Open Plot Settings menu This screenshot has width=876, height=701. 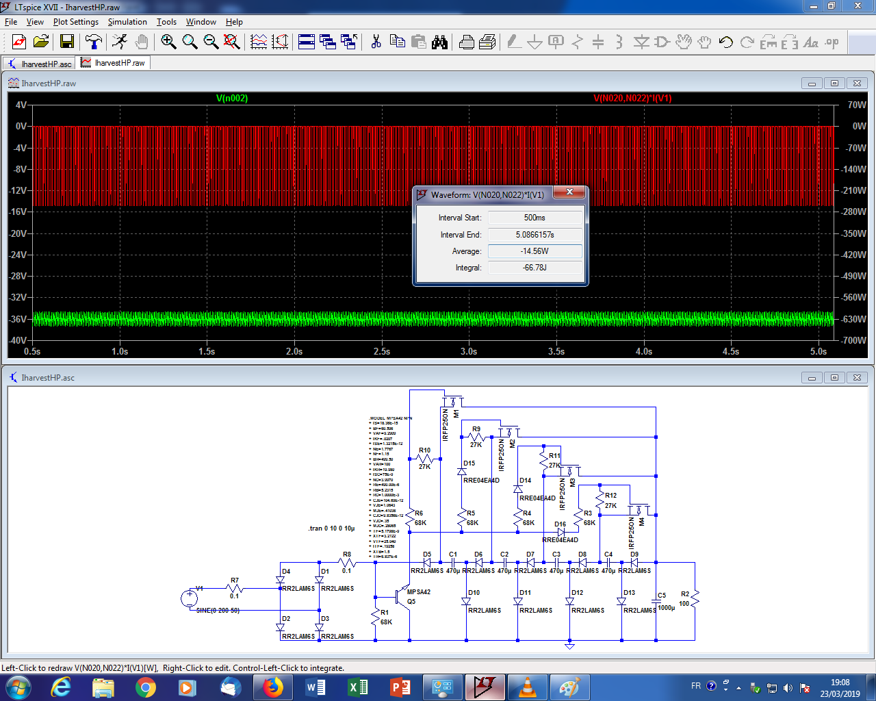(76, 22)
